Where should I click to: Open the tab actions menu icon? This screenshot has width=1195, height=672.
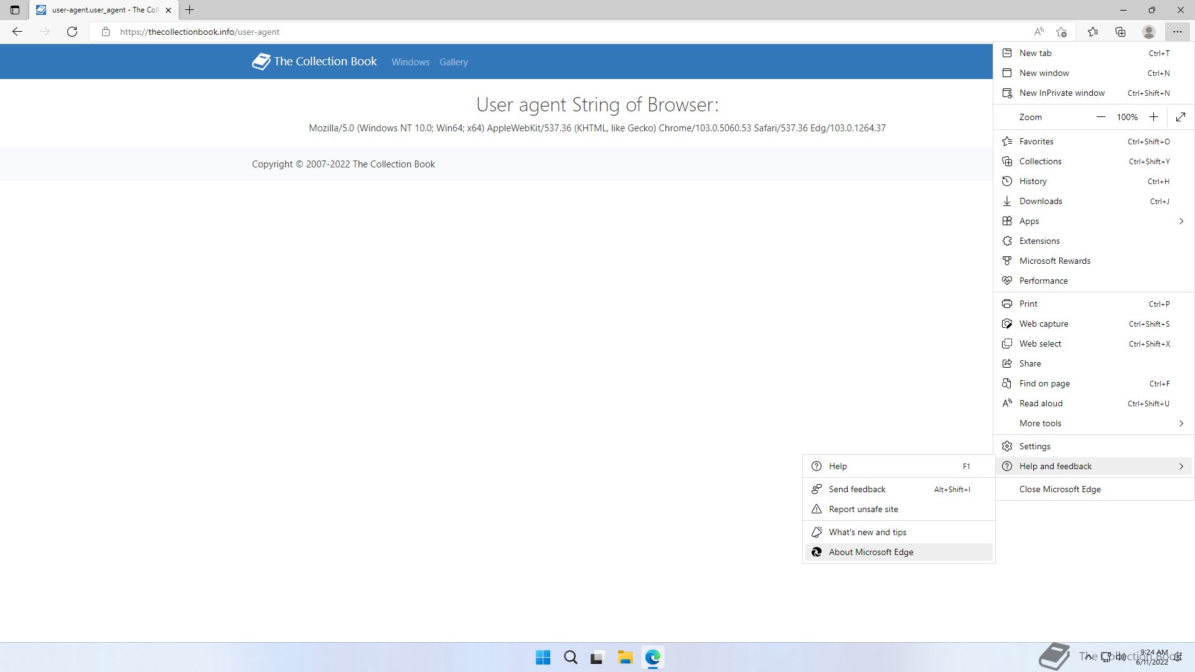point(15,10)
